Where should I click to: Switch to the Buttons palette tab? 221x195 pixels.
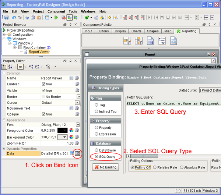coord(103,31)
